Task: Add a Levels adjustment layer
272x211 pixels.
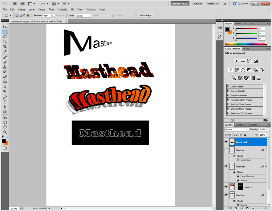Action: pos(243,61)
